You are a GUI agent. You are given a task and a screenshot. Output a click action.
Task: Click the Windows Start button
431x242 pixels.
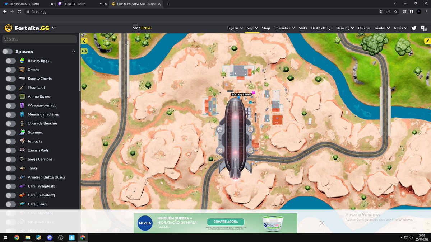tap(6, 237)
